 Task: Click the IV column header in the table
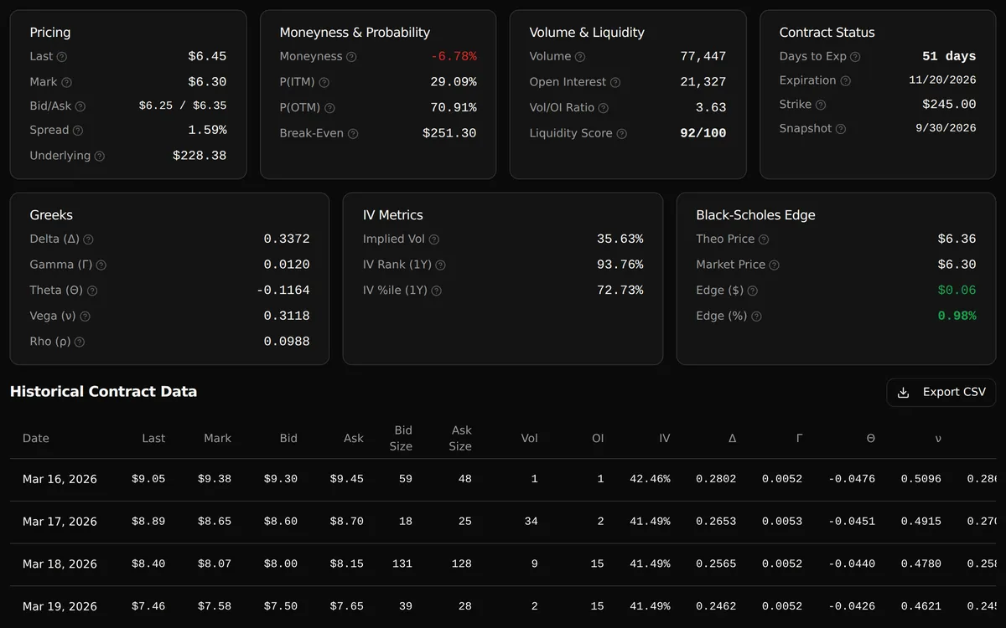click(665, 439)
